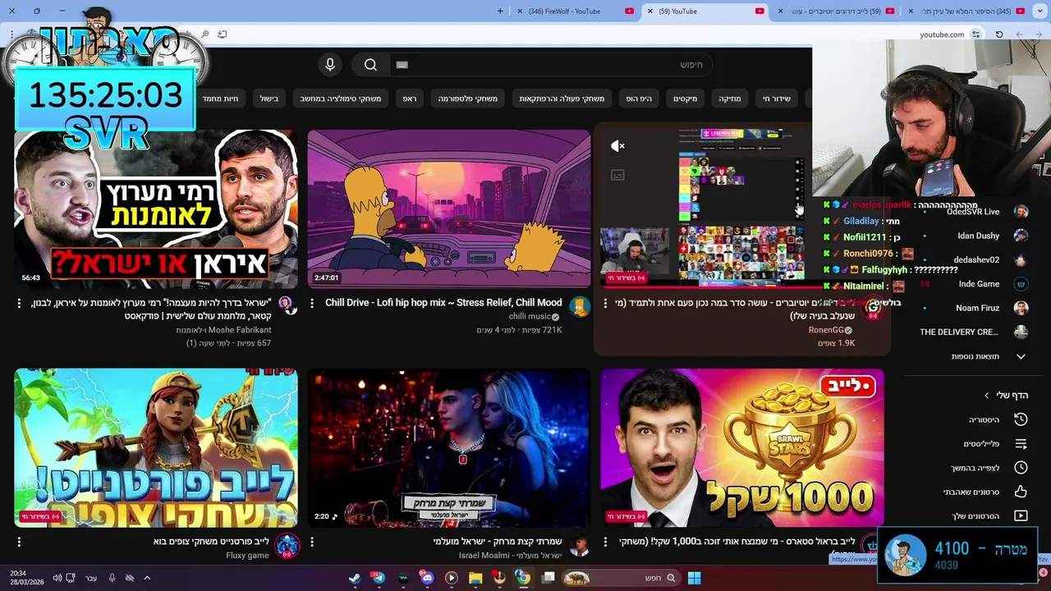Show hidden tray icons chevron

coord(147,578)
